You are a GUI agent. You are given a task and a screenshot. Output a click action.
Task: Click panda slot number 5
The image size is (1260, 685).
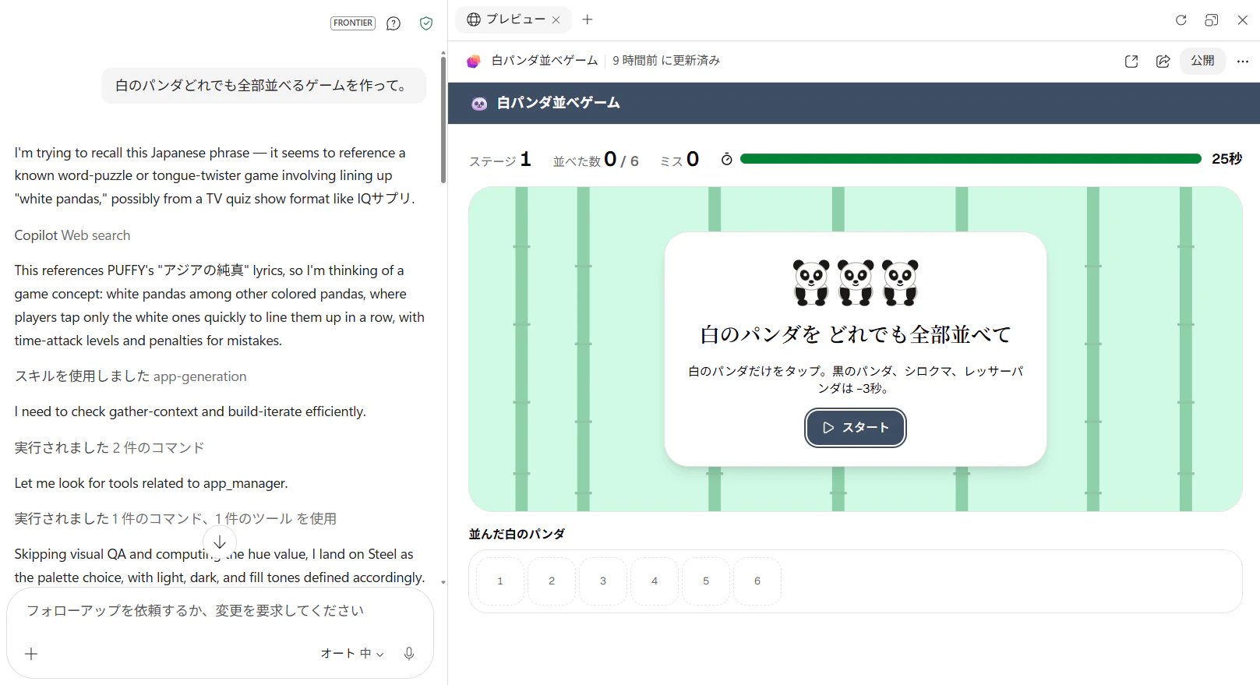pos(706,581)
